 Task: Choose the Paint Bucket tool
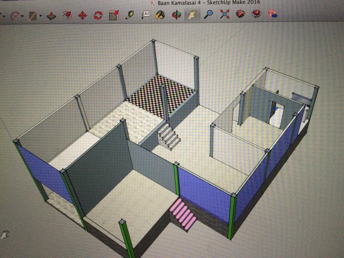coord(160,15)
